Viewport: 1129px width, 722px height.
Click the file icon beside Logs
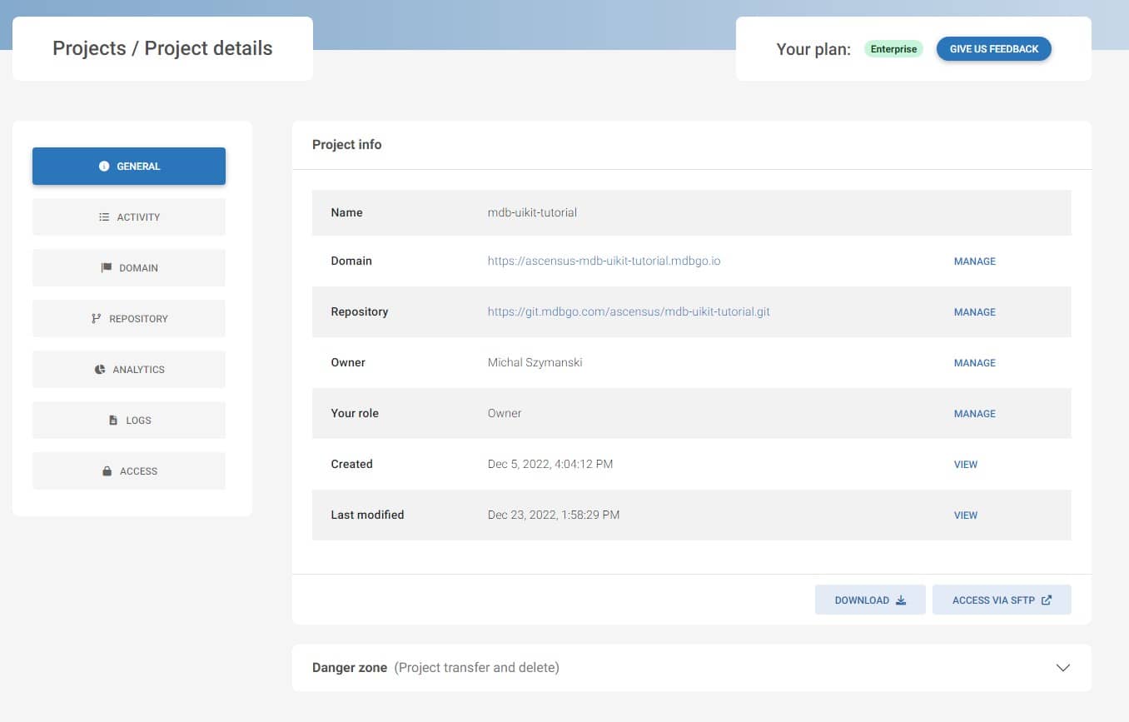tap(113, 421)
